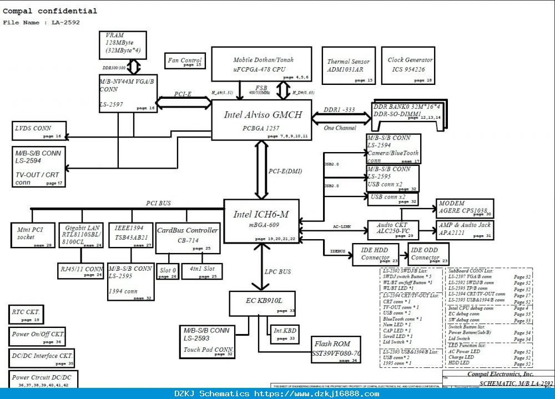
Task: Click the PCI-E(DMI) bus label
Action: 285,171
